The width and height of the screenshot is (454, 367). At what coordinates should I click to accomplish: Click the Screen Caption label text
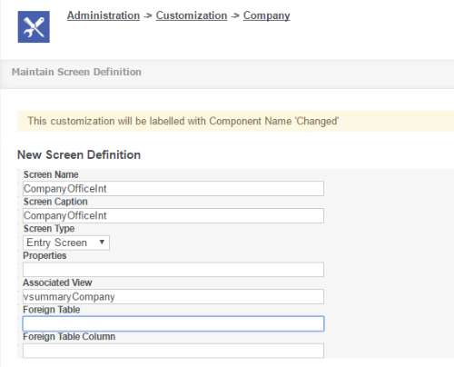coord(55,202)
